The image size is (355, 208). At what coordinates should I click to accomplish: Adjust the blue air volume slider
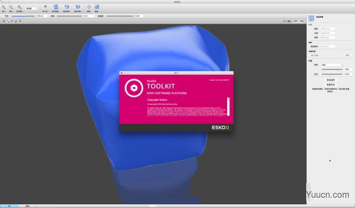pos(23,16)
